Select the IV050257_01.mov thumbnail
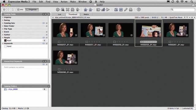This screenshot has height=110, width=196. [65, 30]
